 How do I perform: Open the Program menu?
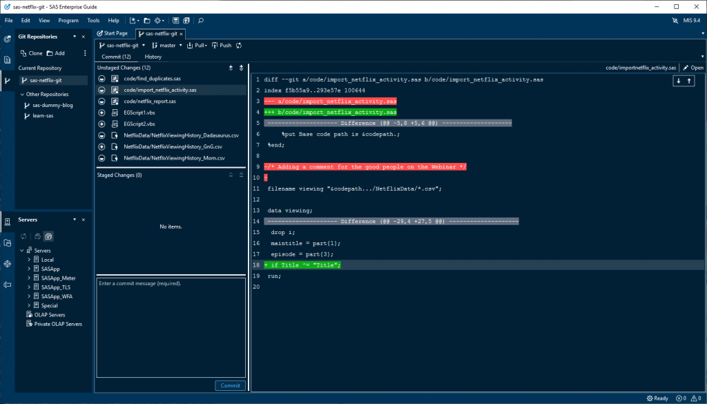tap(68, 20)
